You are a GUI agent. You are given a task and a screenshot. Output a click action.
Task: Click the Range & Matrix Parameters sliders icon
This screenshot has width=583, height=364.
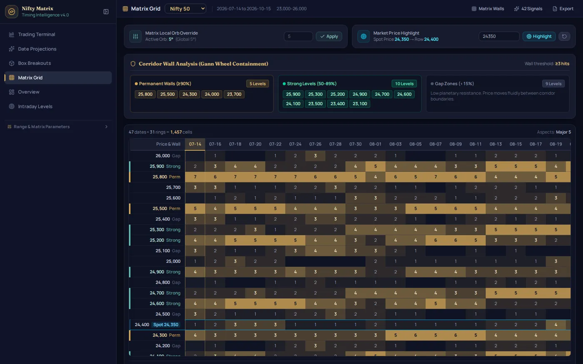[x=10, y=127]
